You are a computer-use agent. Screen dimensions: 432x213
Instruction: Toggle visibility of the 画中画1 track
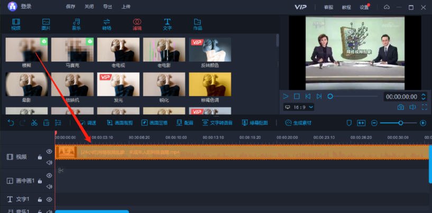[49, 175]
